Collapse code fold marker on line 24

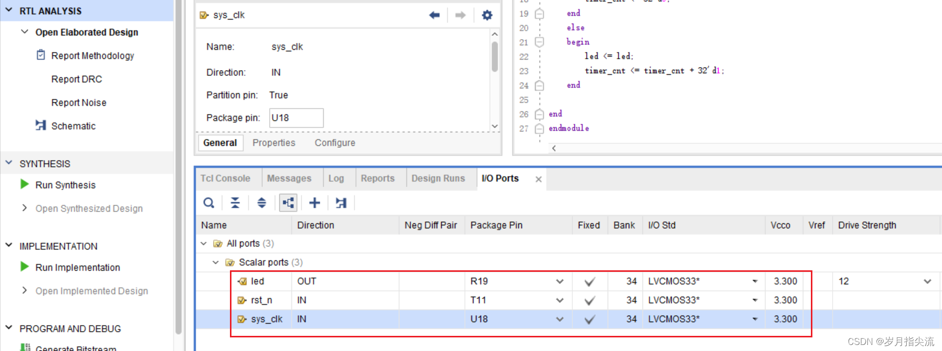tap(539, 85)
